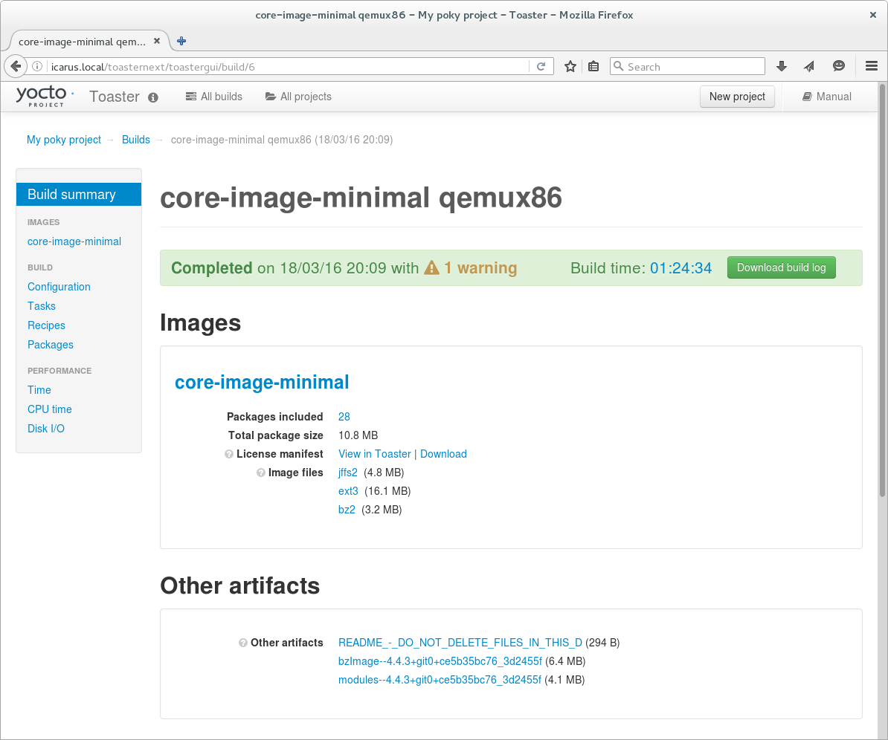Open the Disk I/O performance page
Screen dimensions: 888x740
(46, 429)
